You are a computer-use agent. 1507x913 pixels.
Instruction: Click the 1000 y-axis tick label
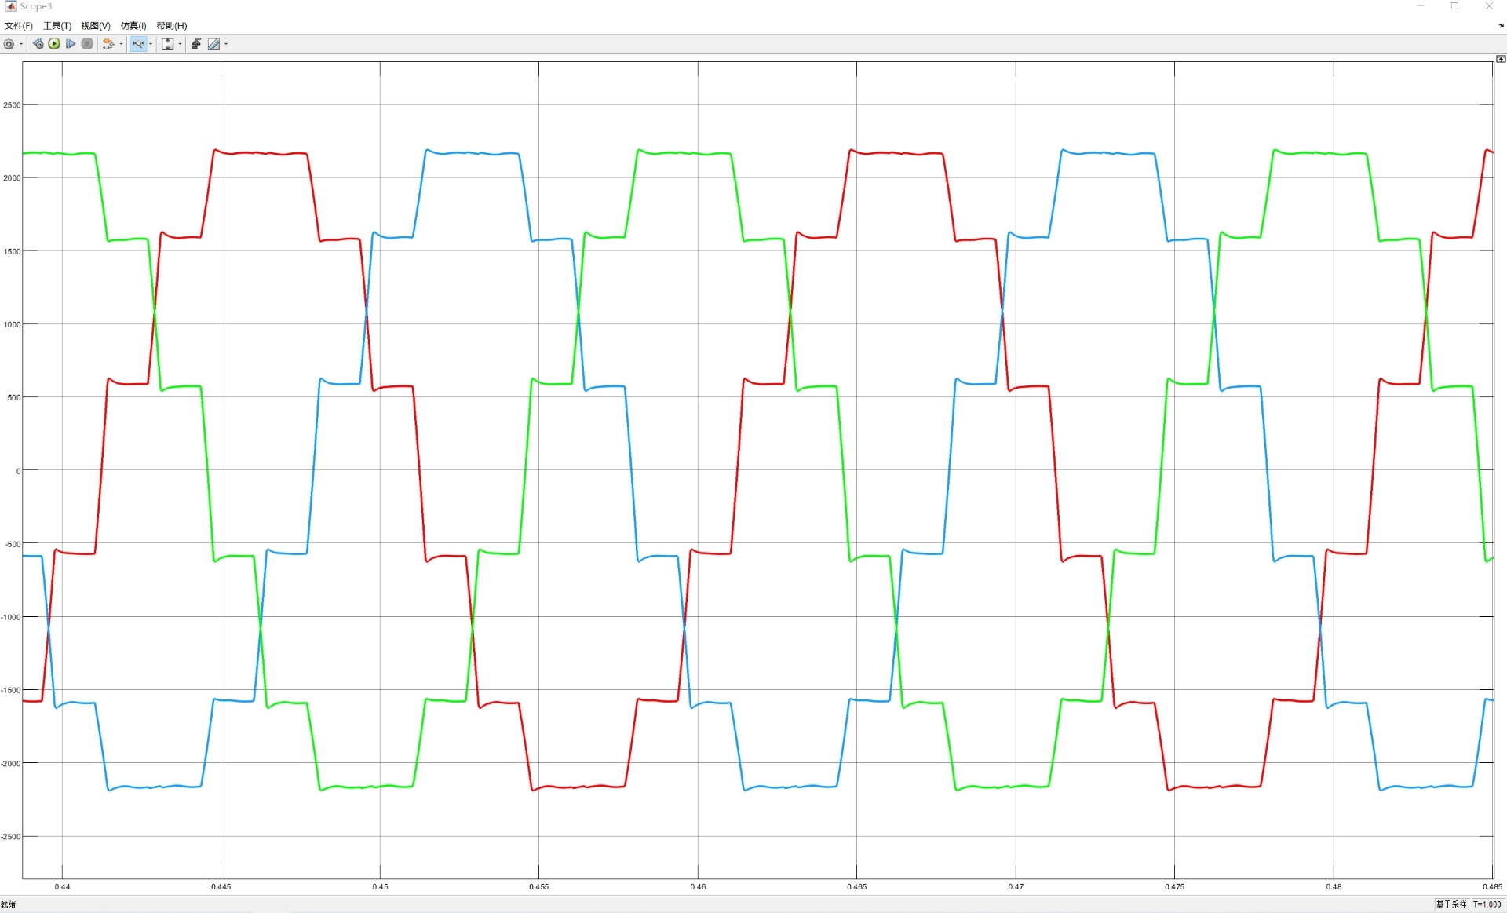12,324
